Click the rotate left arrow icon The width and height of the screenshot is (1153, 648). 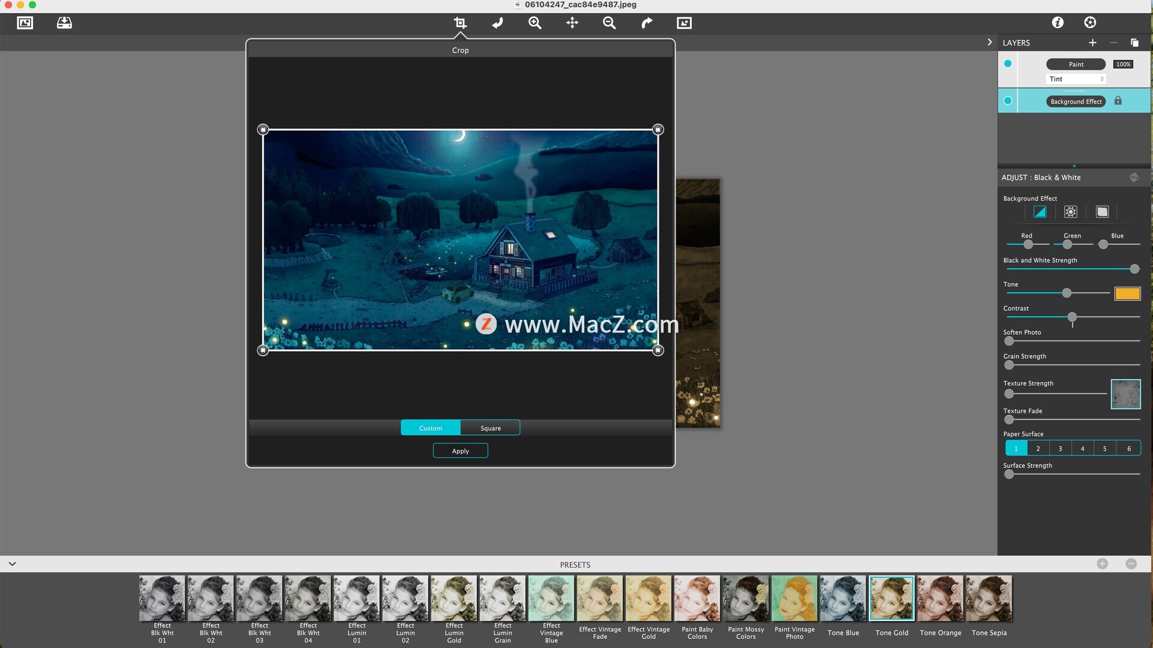coord(497,23)
